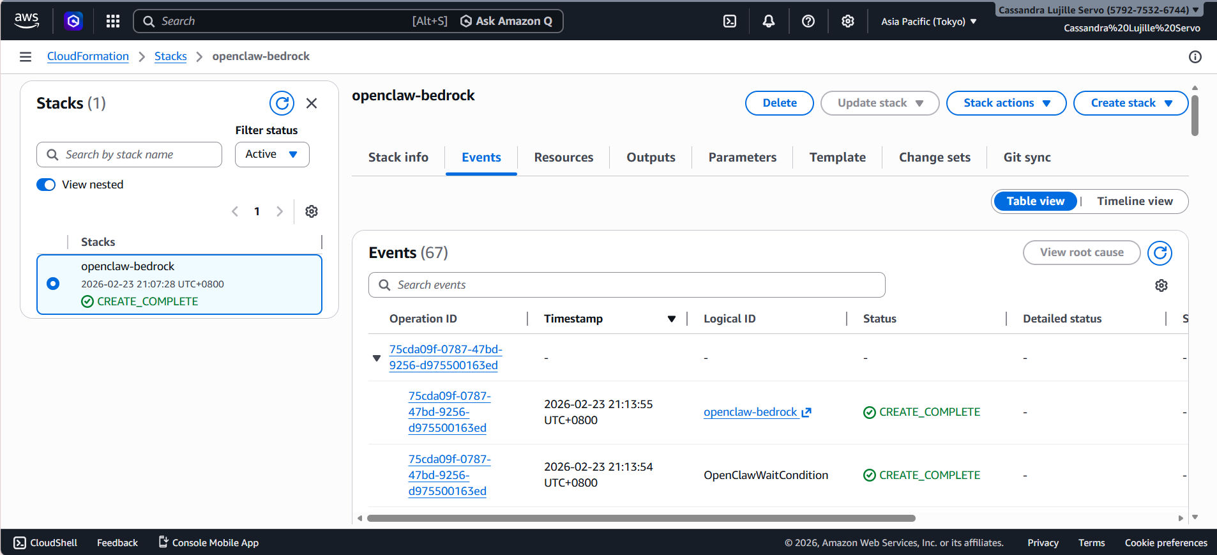Sort by the Timestamp column arrow

672,319
